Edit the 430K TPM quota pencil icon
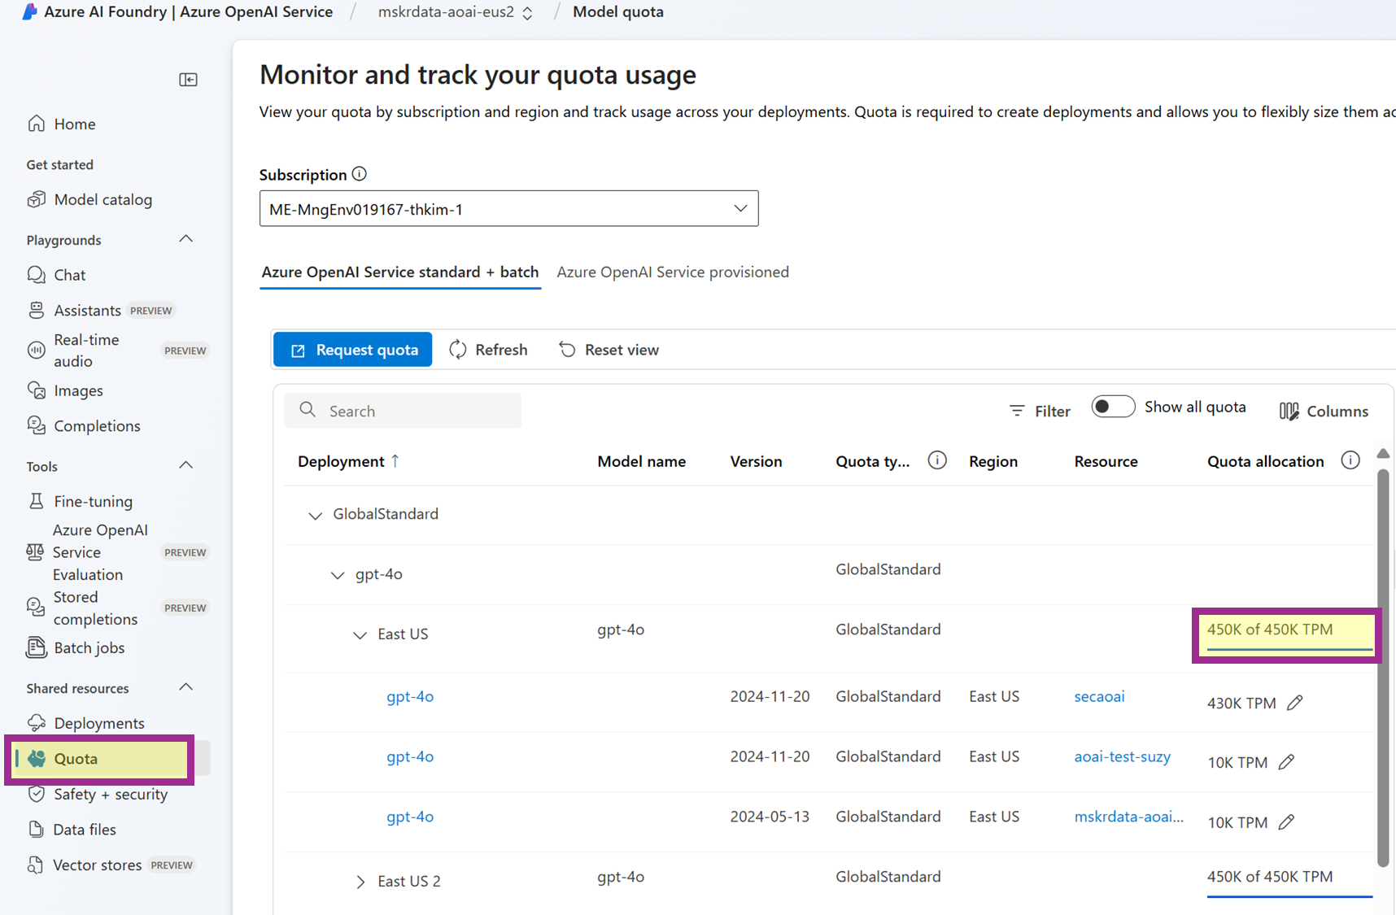This screenshot has height=915, width=1396. pyautogui.click(x=1294, y=703)
